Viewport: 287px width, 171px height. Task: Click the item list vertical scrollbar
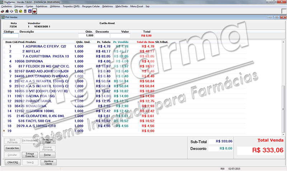(x=283, y=88)
